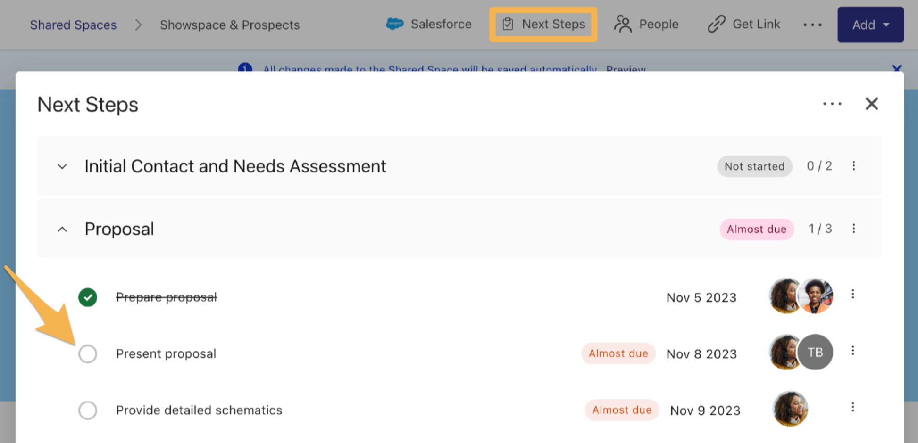Open the People icon in toolbar
The width and height of the screenshot is (918, 443).
623,24
